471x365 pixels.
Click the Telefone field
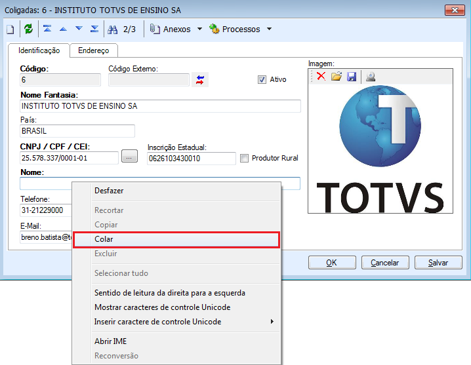pos(46,210)
